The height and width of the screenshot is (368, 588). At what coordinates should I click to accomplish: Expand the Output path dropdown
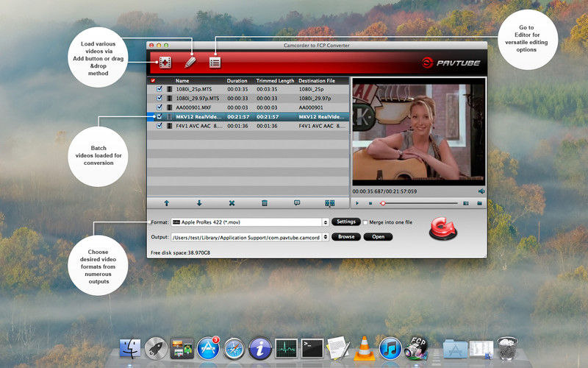tap(326, 237)
